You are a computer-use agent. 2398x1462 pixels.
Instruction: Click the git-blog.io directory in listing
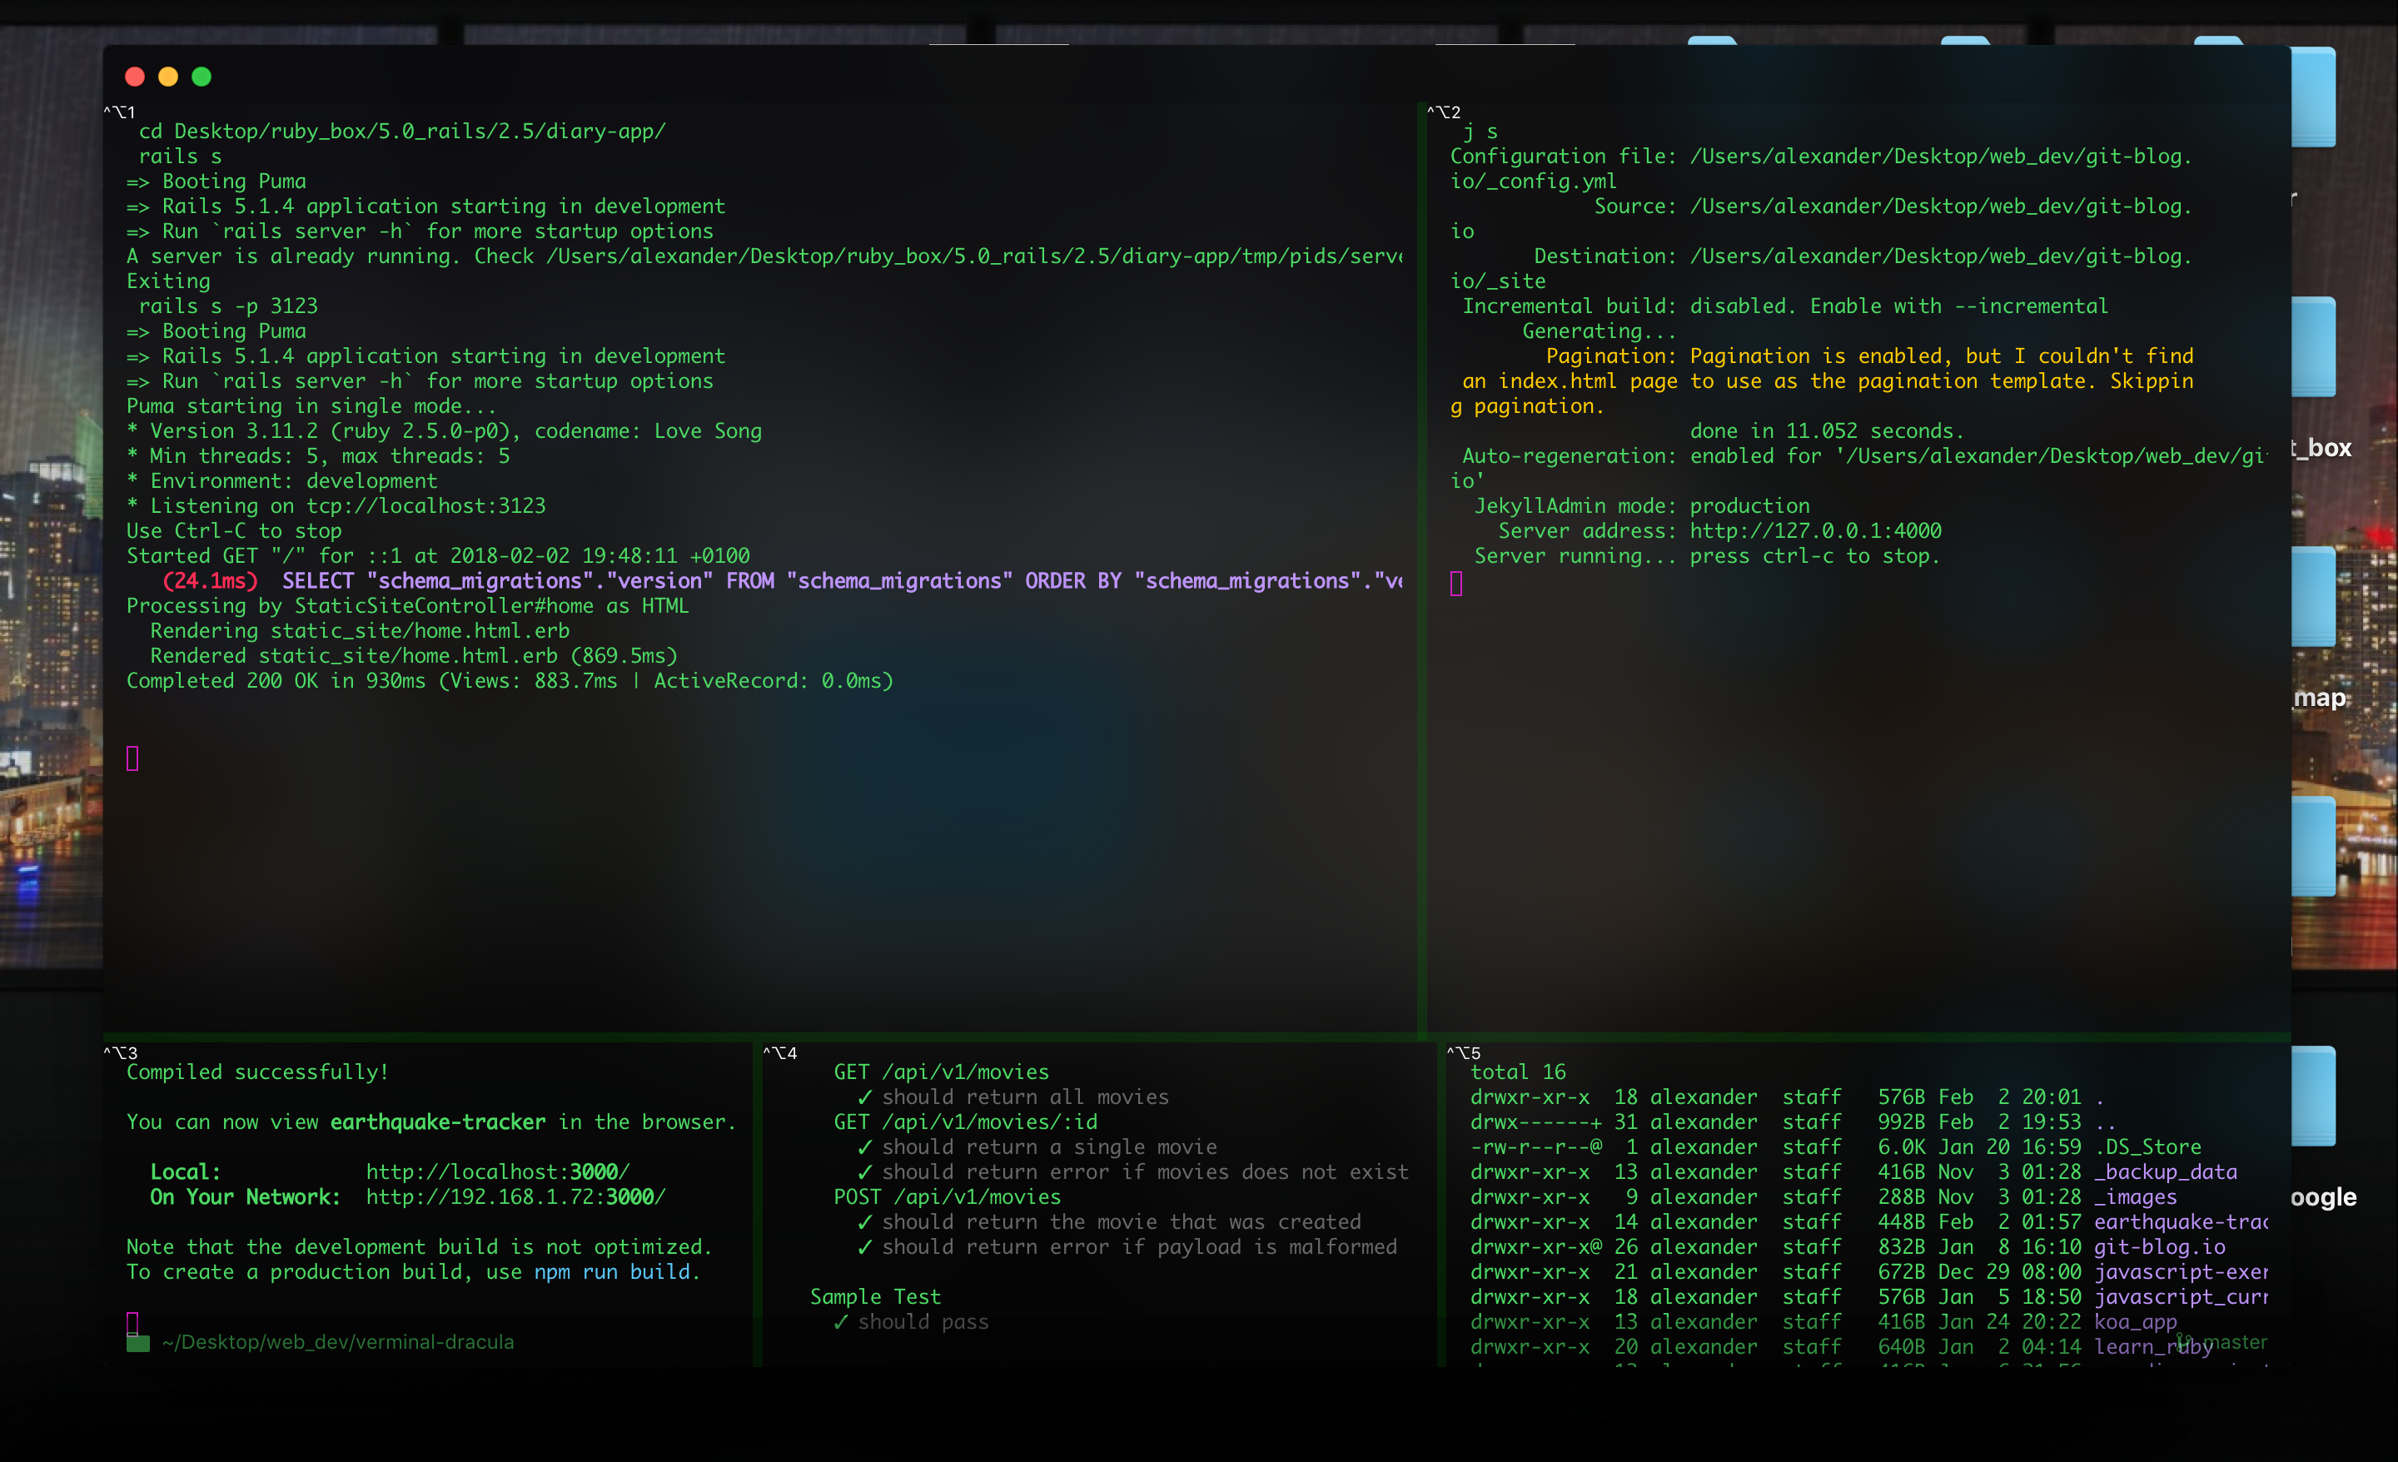2158,1247
